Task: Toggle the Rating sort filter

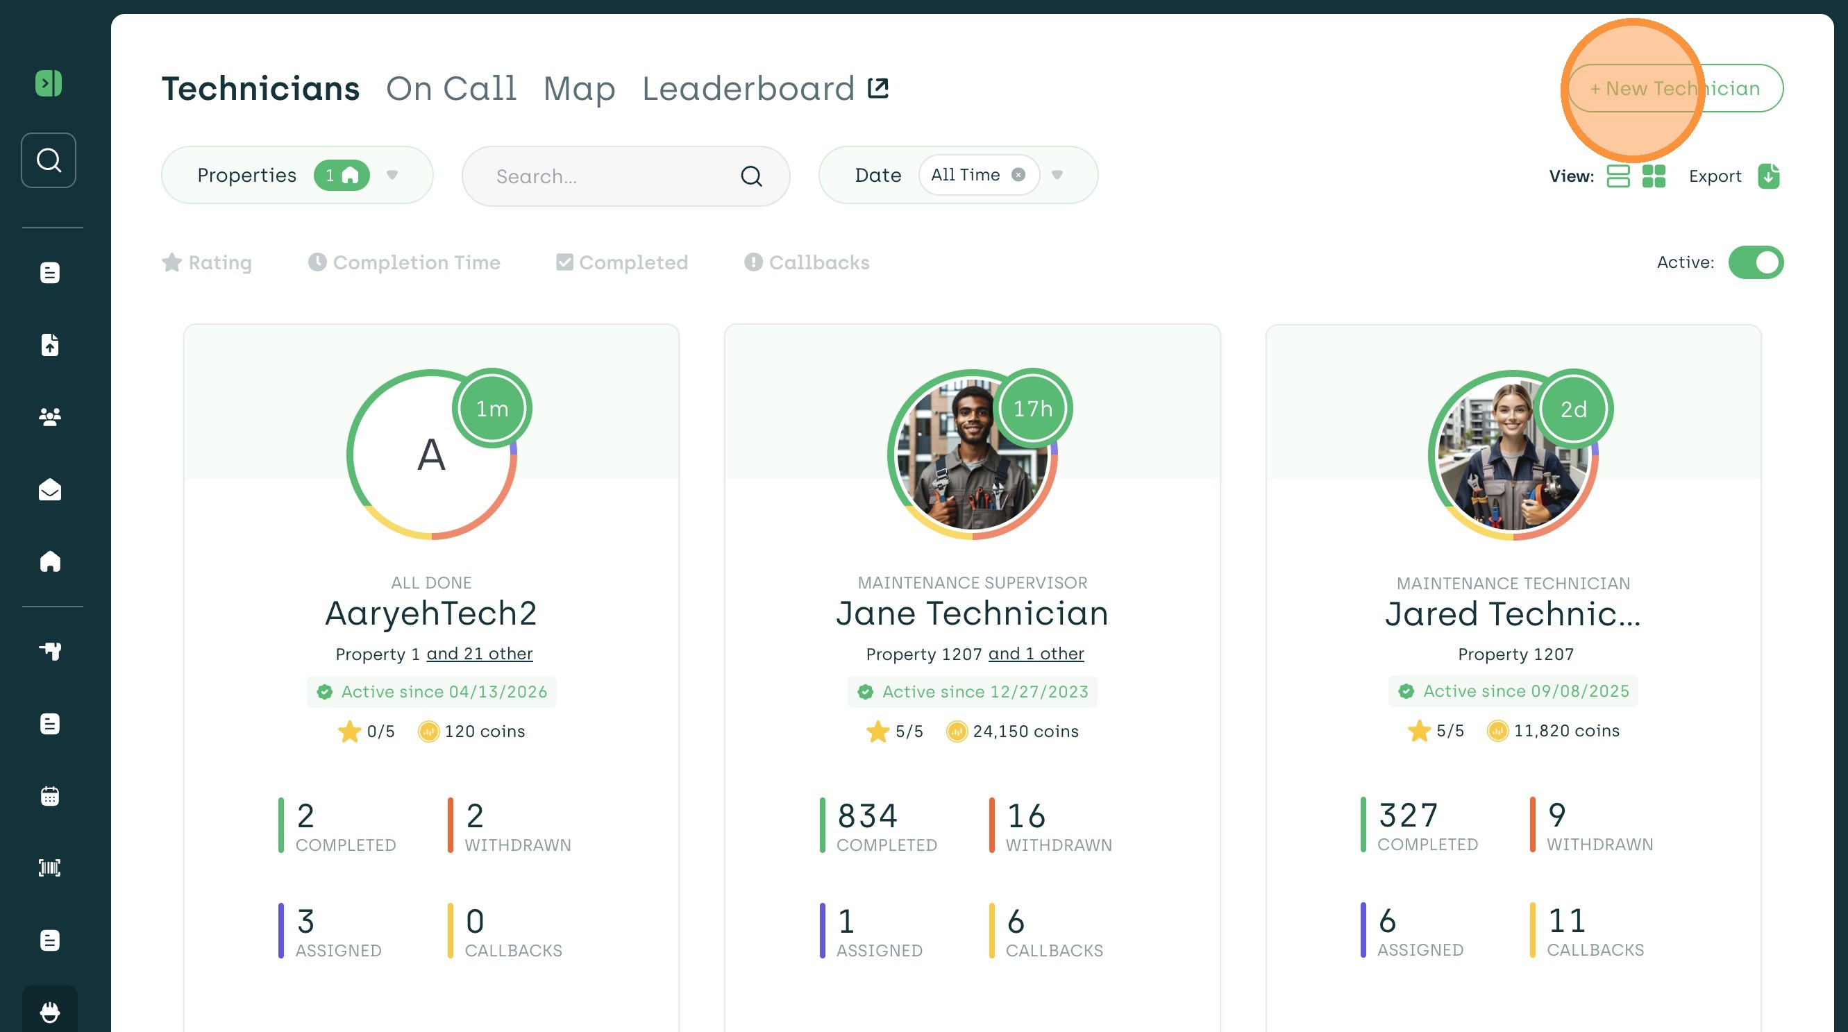Action: click(207, 262)
